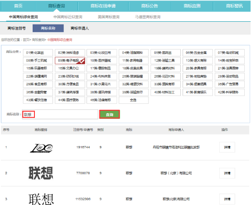Click the bold 联想 trademark image in row 2
The image size is (251, 205).
pyautogui.click(x=41, y=173)
